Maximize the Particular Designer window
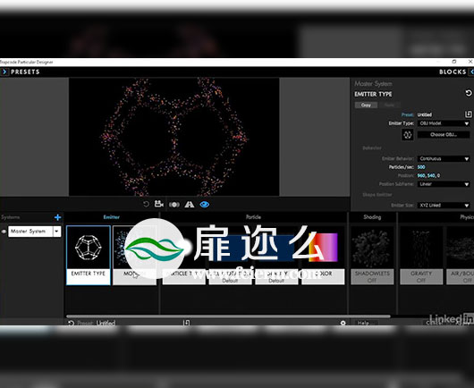 [x=454, y=62]
